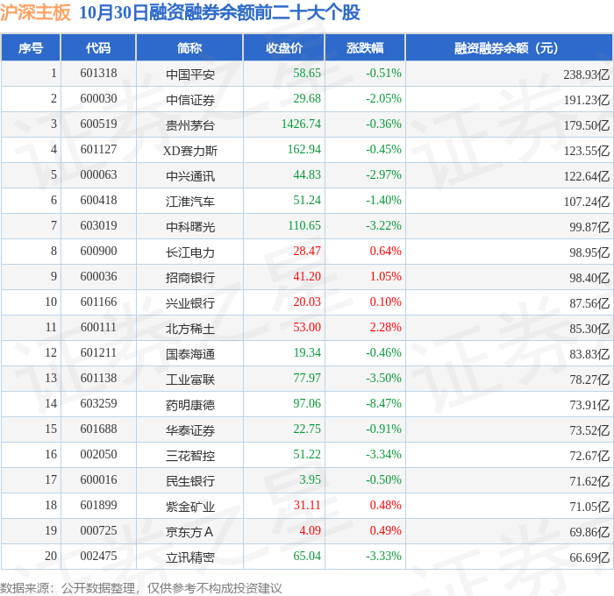
Task: Click the 2.28% change cell
Action: [x=386, y=328]
